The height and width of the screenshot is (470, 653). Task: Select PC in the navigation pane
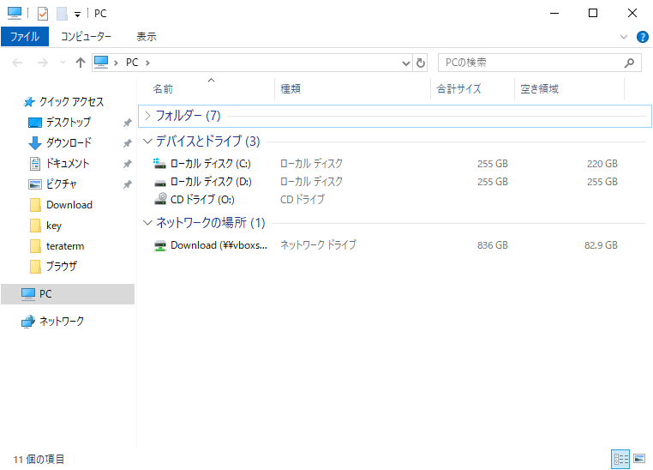(68, 293)
